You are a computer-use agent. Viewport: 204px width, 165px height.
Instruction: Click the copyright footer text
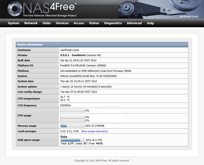coord(102,161)
